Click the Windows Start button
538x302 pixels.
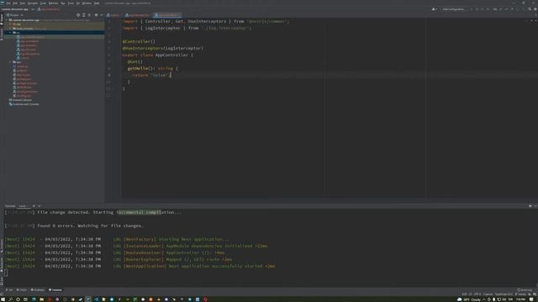[x=3, y=299]
